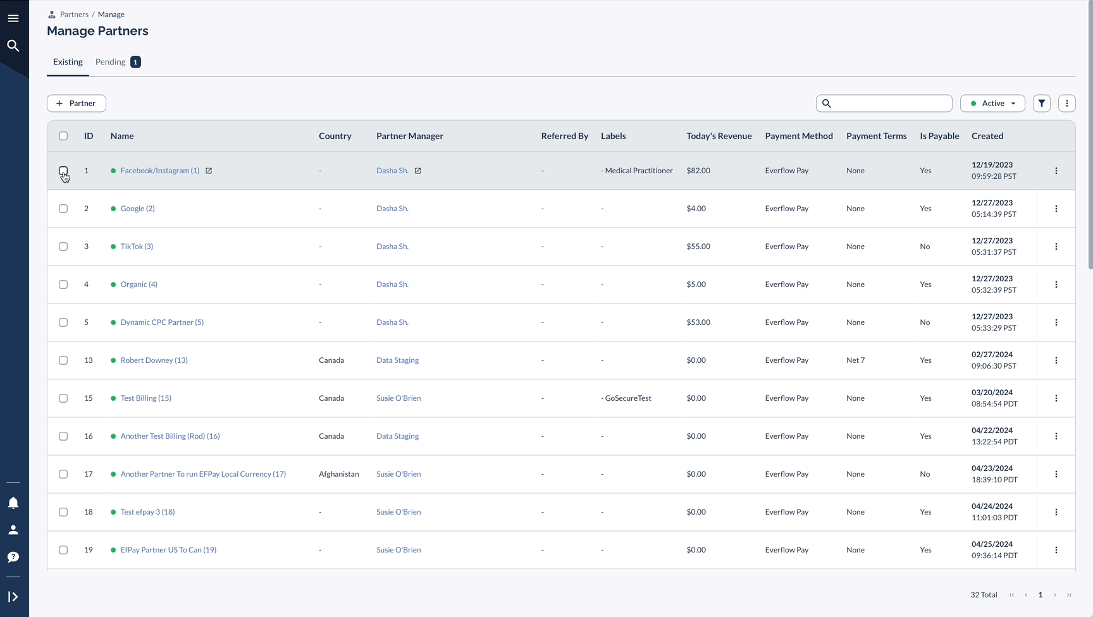Screen dimensions: 1093x617
Task: Open Susie O'Brien link in Test Billing row
Action: click(398, 398)
